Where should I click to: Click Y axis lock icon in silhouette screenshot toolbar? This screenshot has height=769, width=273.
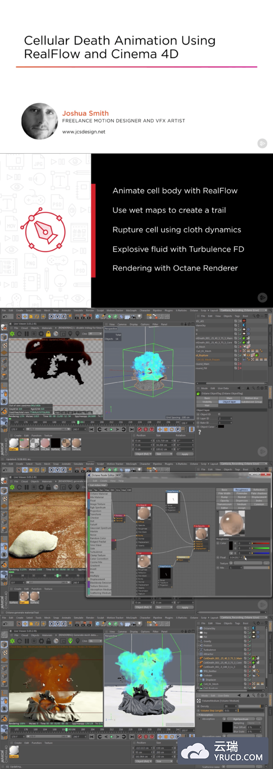pos(57,317)
